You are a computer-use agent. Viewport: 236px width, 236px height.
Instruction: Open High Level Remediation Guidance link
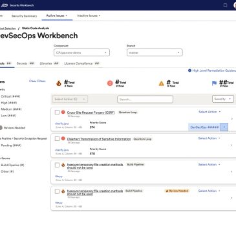point(214,70)
